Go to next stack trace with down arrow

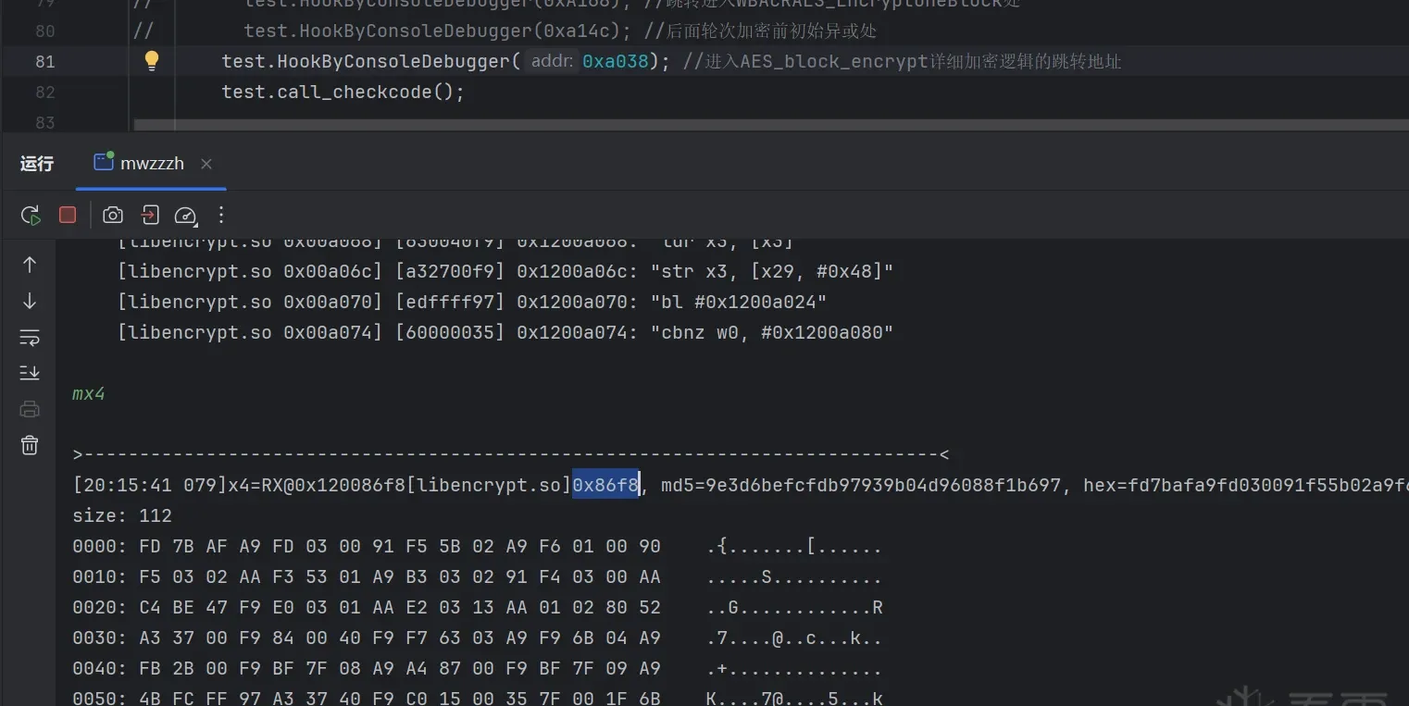point(30,301)
